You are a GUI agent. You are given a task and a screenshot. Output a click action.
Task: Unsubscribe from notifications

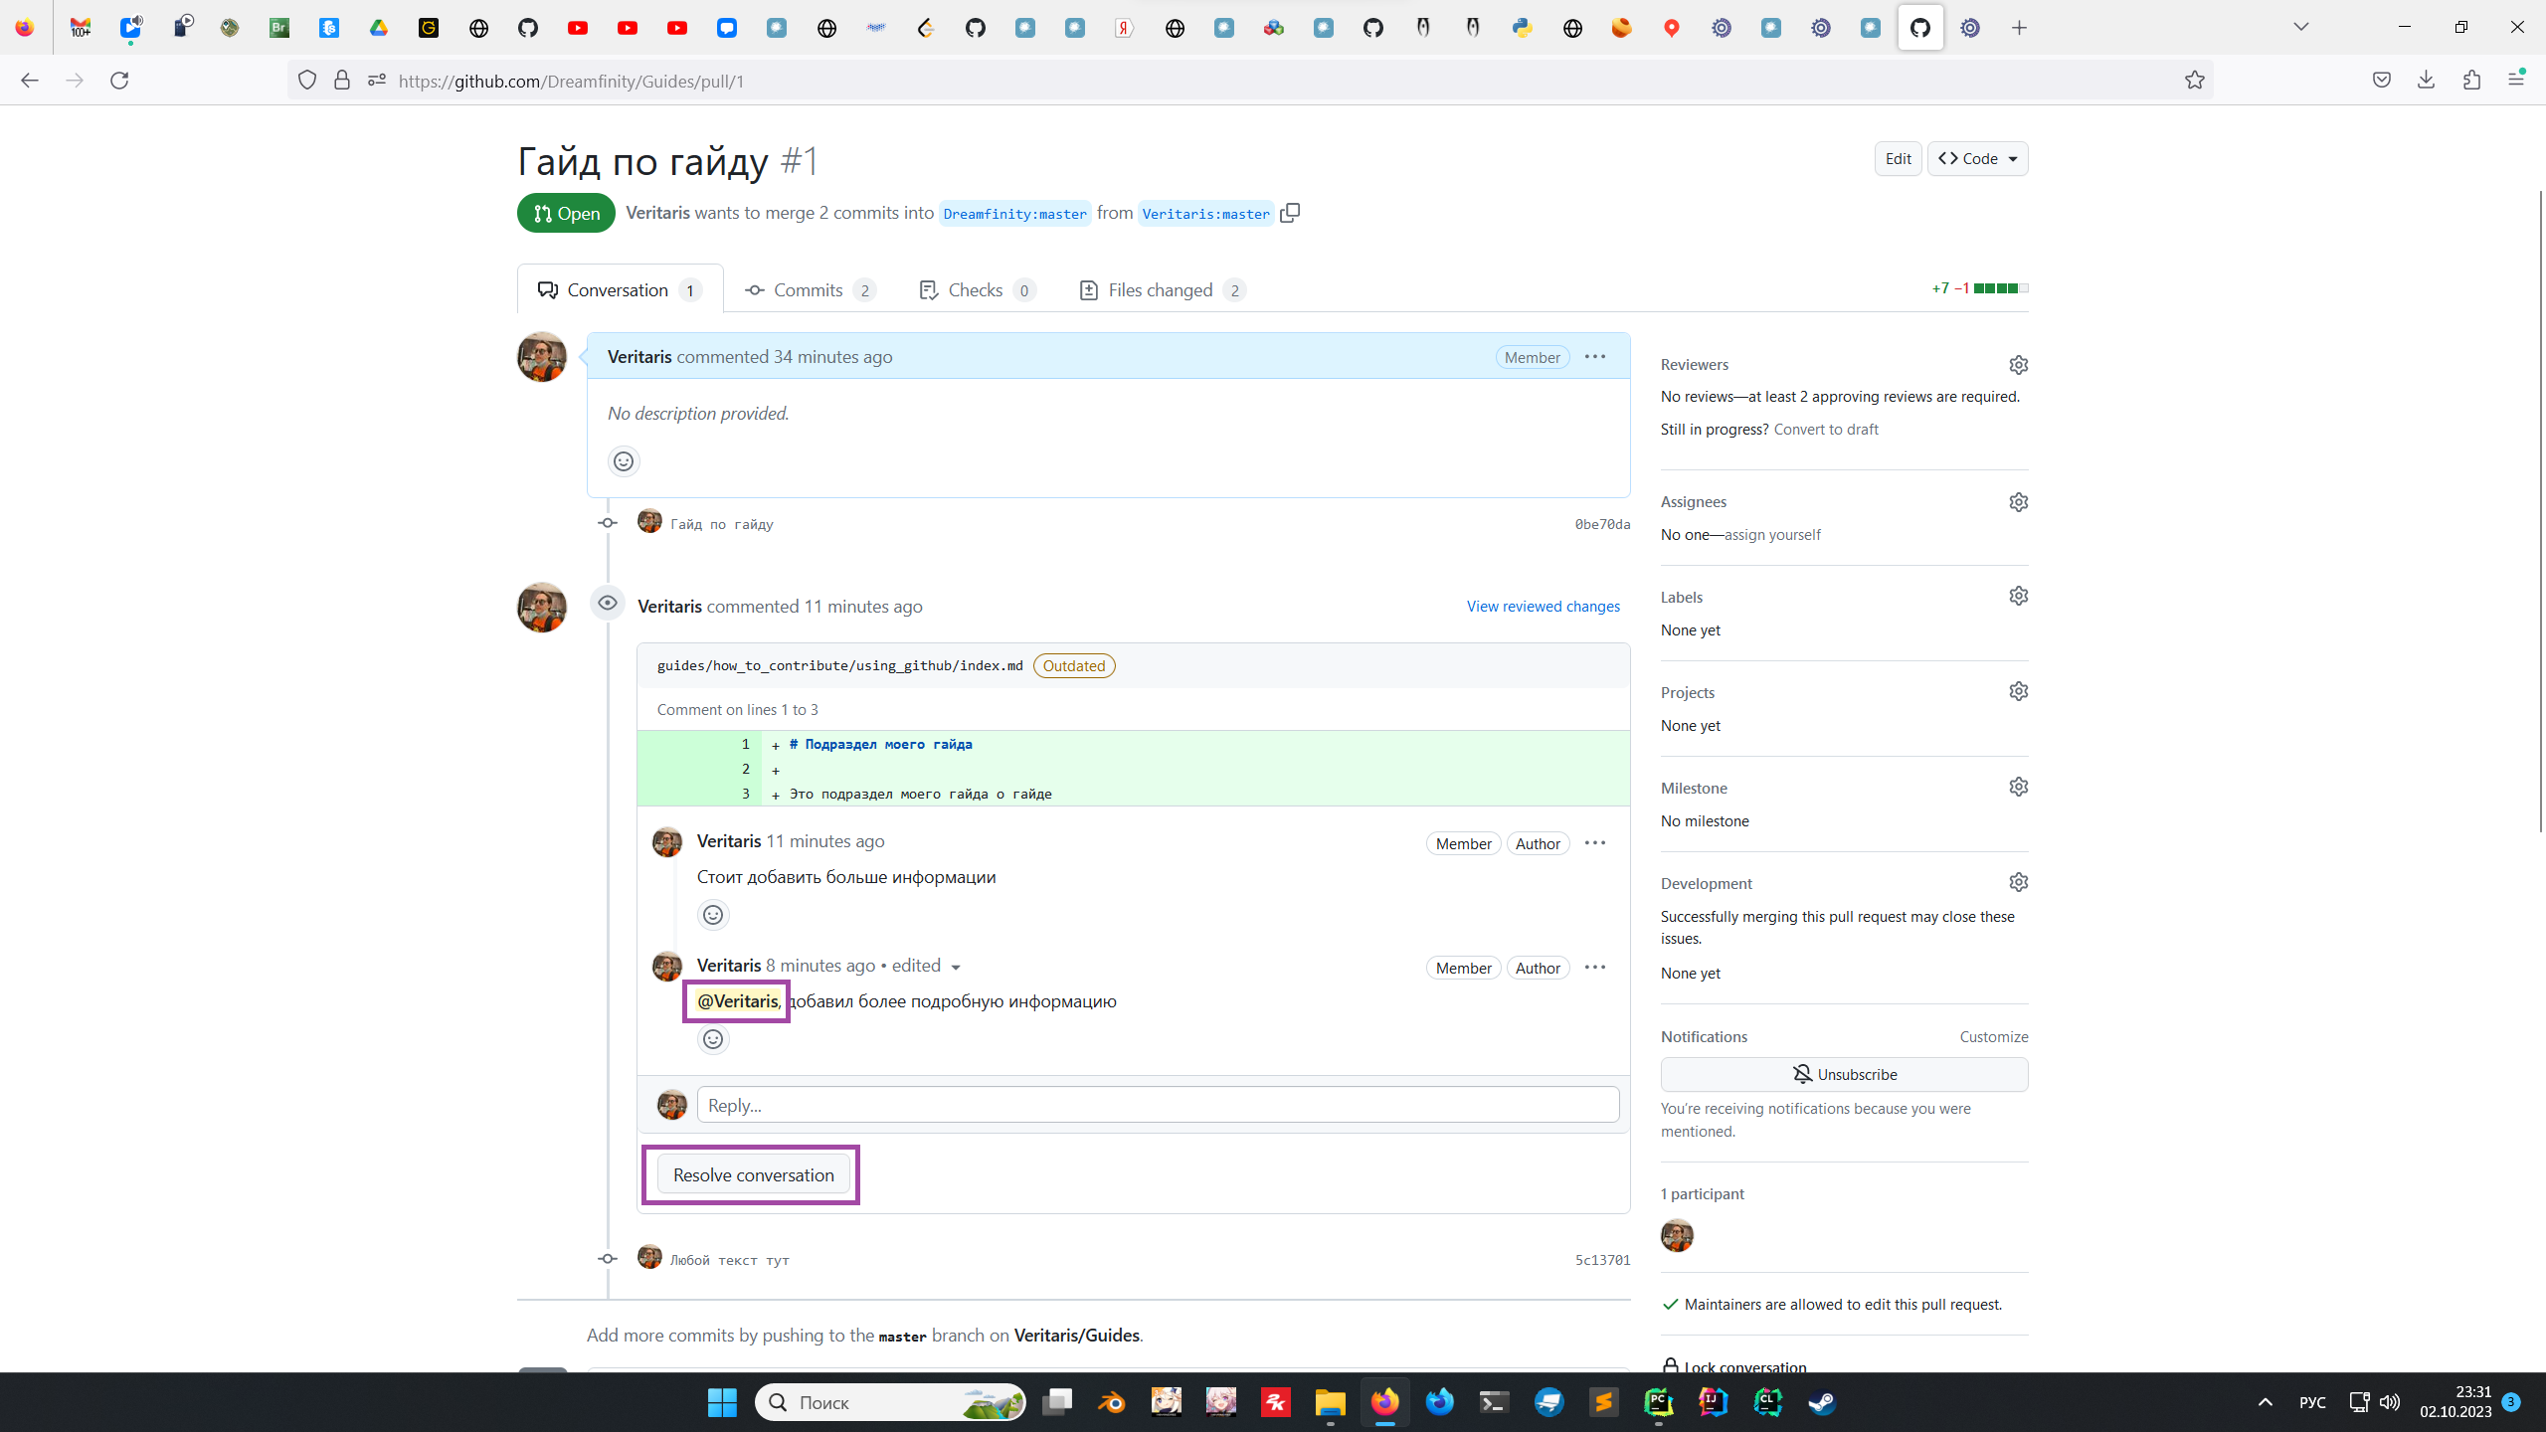click(x=1844, y=1074)
